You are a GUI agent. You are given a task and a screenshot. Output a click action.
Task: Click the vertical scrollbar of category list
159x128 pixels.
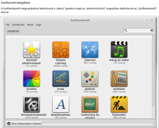click(153, 71)
